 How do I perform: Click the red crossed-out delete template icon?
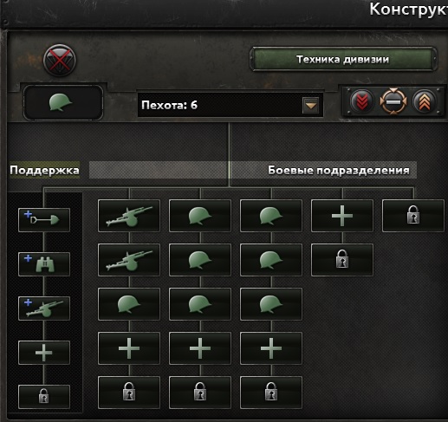coord(60,61)
